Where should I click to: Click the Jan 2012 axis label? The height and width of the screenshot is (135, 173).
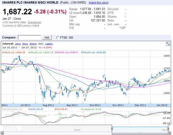[x=162, y=105]
